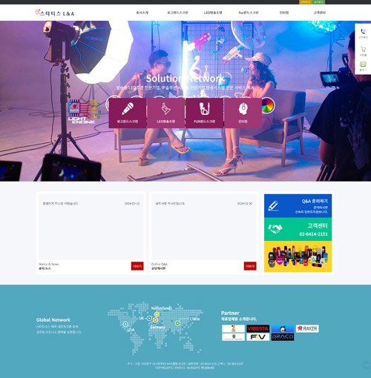
Task: Click the green blog icon in sidebar
Action: tap(363, 66)
